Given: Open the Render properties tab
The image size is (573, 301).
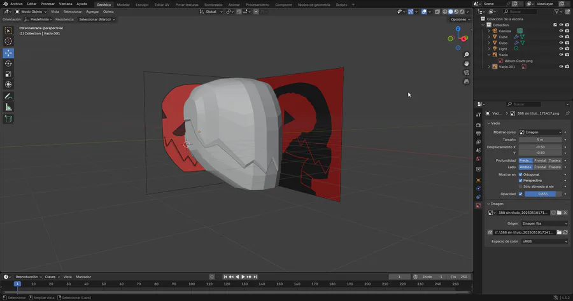Looking at the screenshot, I should [478, 125].
